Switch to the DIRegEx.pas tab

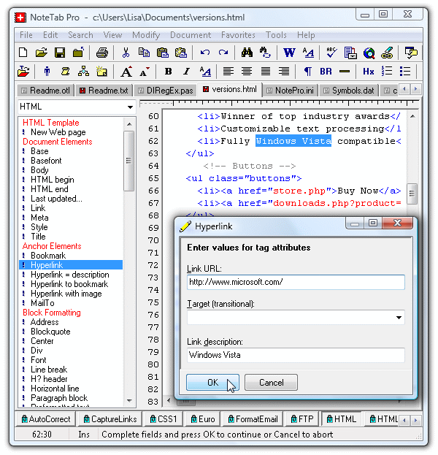pyautogui.click(x=165, y=91)
